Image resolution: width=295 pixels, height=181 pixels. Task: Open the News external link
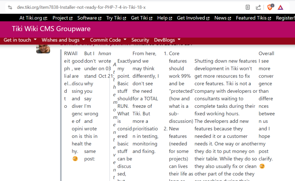click(x=223, y=18)
